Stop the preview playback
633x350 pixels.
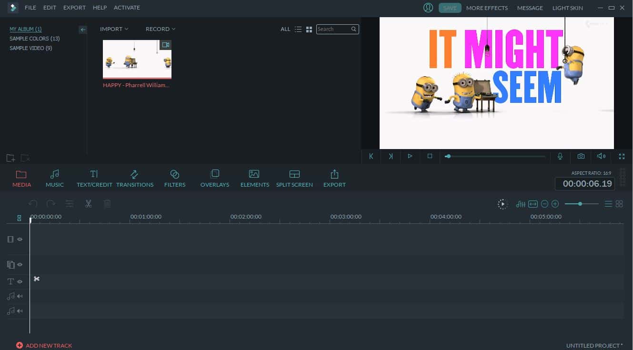430,156
